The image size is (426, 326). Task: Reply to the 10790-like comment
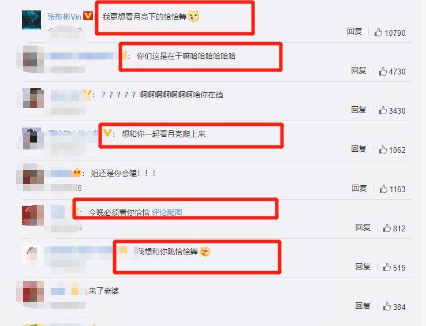[x=354, y=32]
